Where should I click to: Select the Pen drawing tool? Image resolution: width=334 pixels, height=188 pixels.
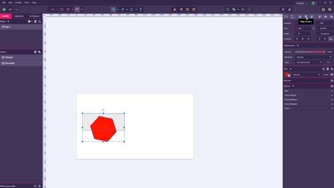[x=123, y=9]
